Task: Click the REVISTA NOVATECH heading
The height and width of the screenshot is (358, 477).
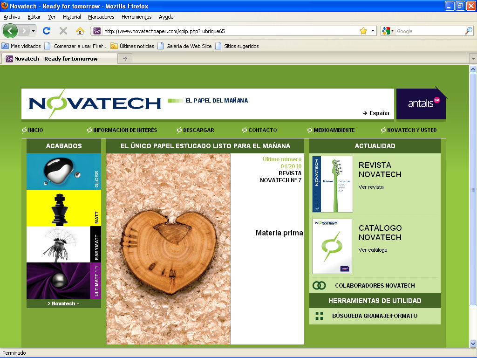Action: [x=380, y=170]
